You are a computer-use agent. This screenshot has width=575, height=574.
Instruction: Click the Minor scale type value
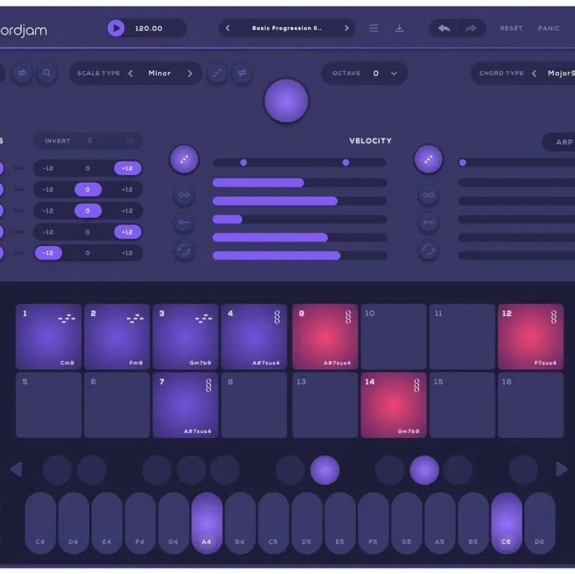[x=160, y=73]
